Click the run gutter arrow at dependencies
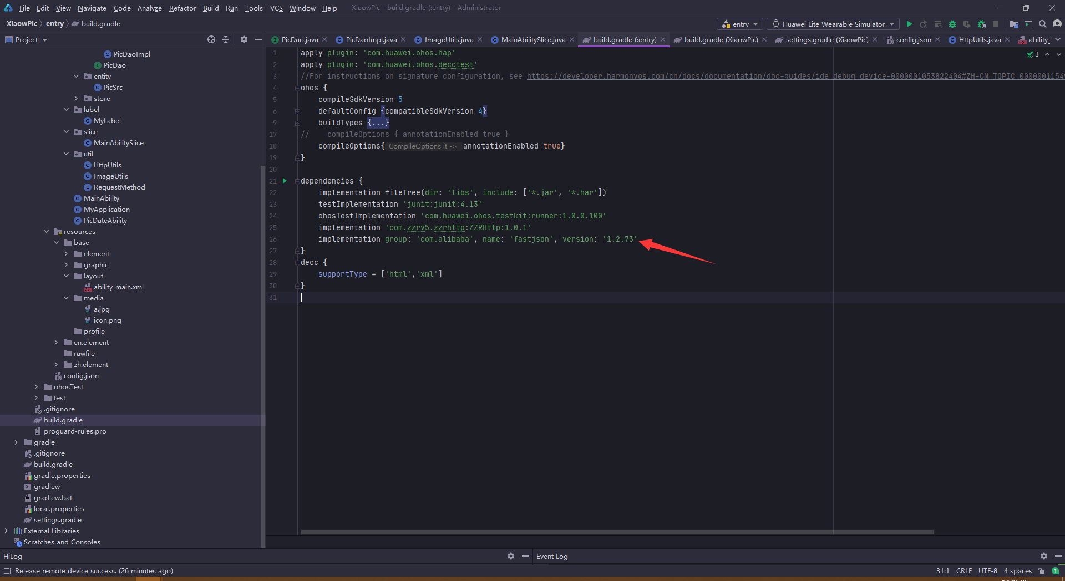1065x581 pixels. coord(285,181)
